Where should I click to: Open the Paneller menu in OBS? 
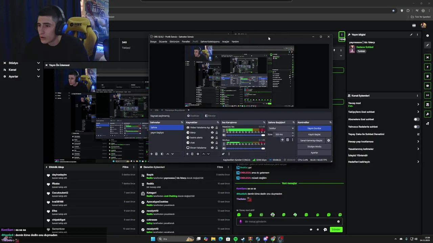click(186, 42)
